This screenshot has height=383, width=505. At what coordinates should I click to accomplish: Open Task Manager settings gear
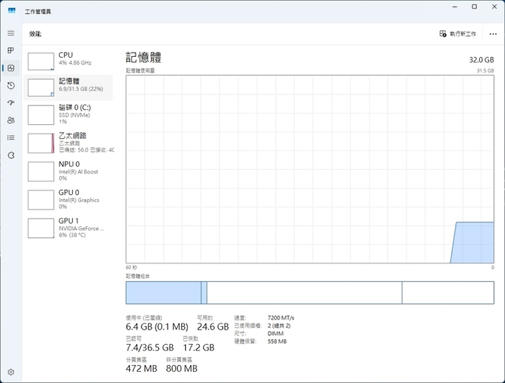coord(10,372)
